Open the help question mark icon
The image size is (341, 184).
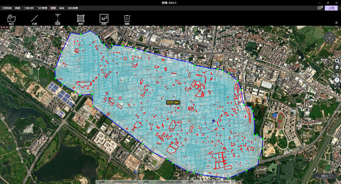tap(337, 80)
